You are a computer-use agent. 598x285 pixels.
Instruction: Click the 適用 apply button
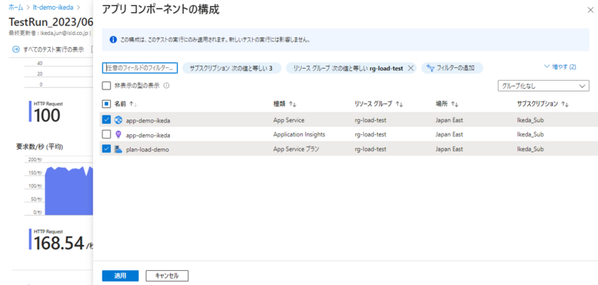click(120, 276)
